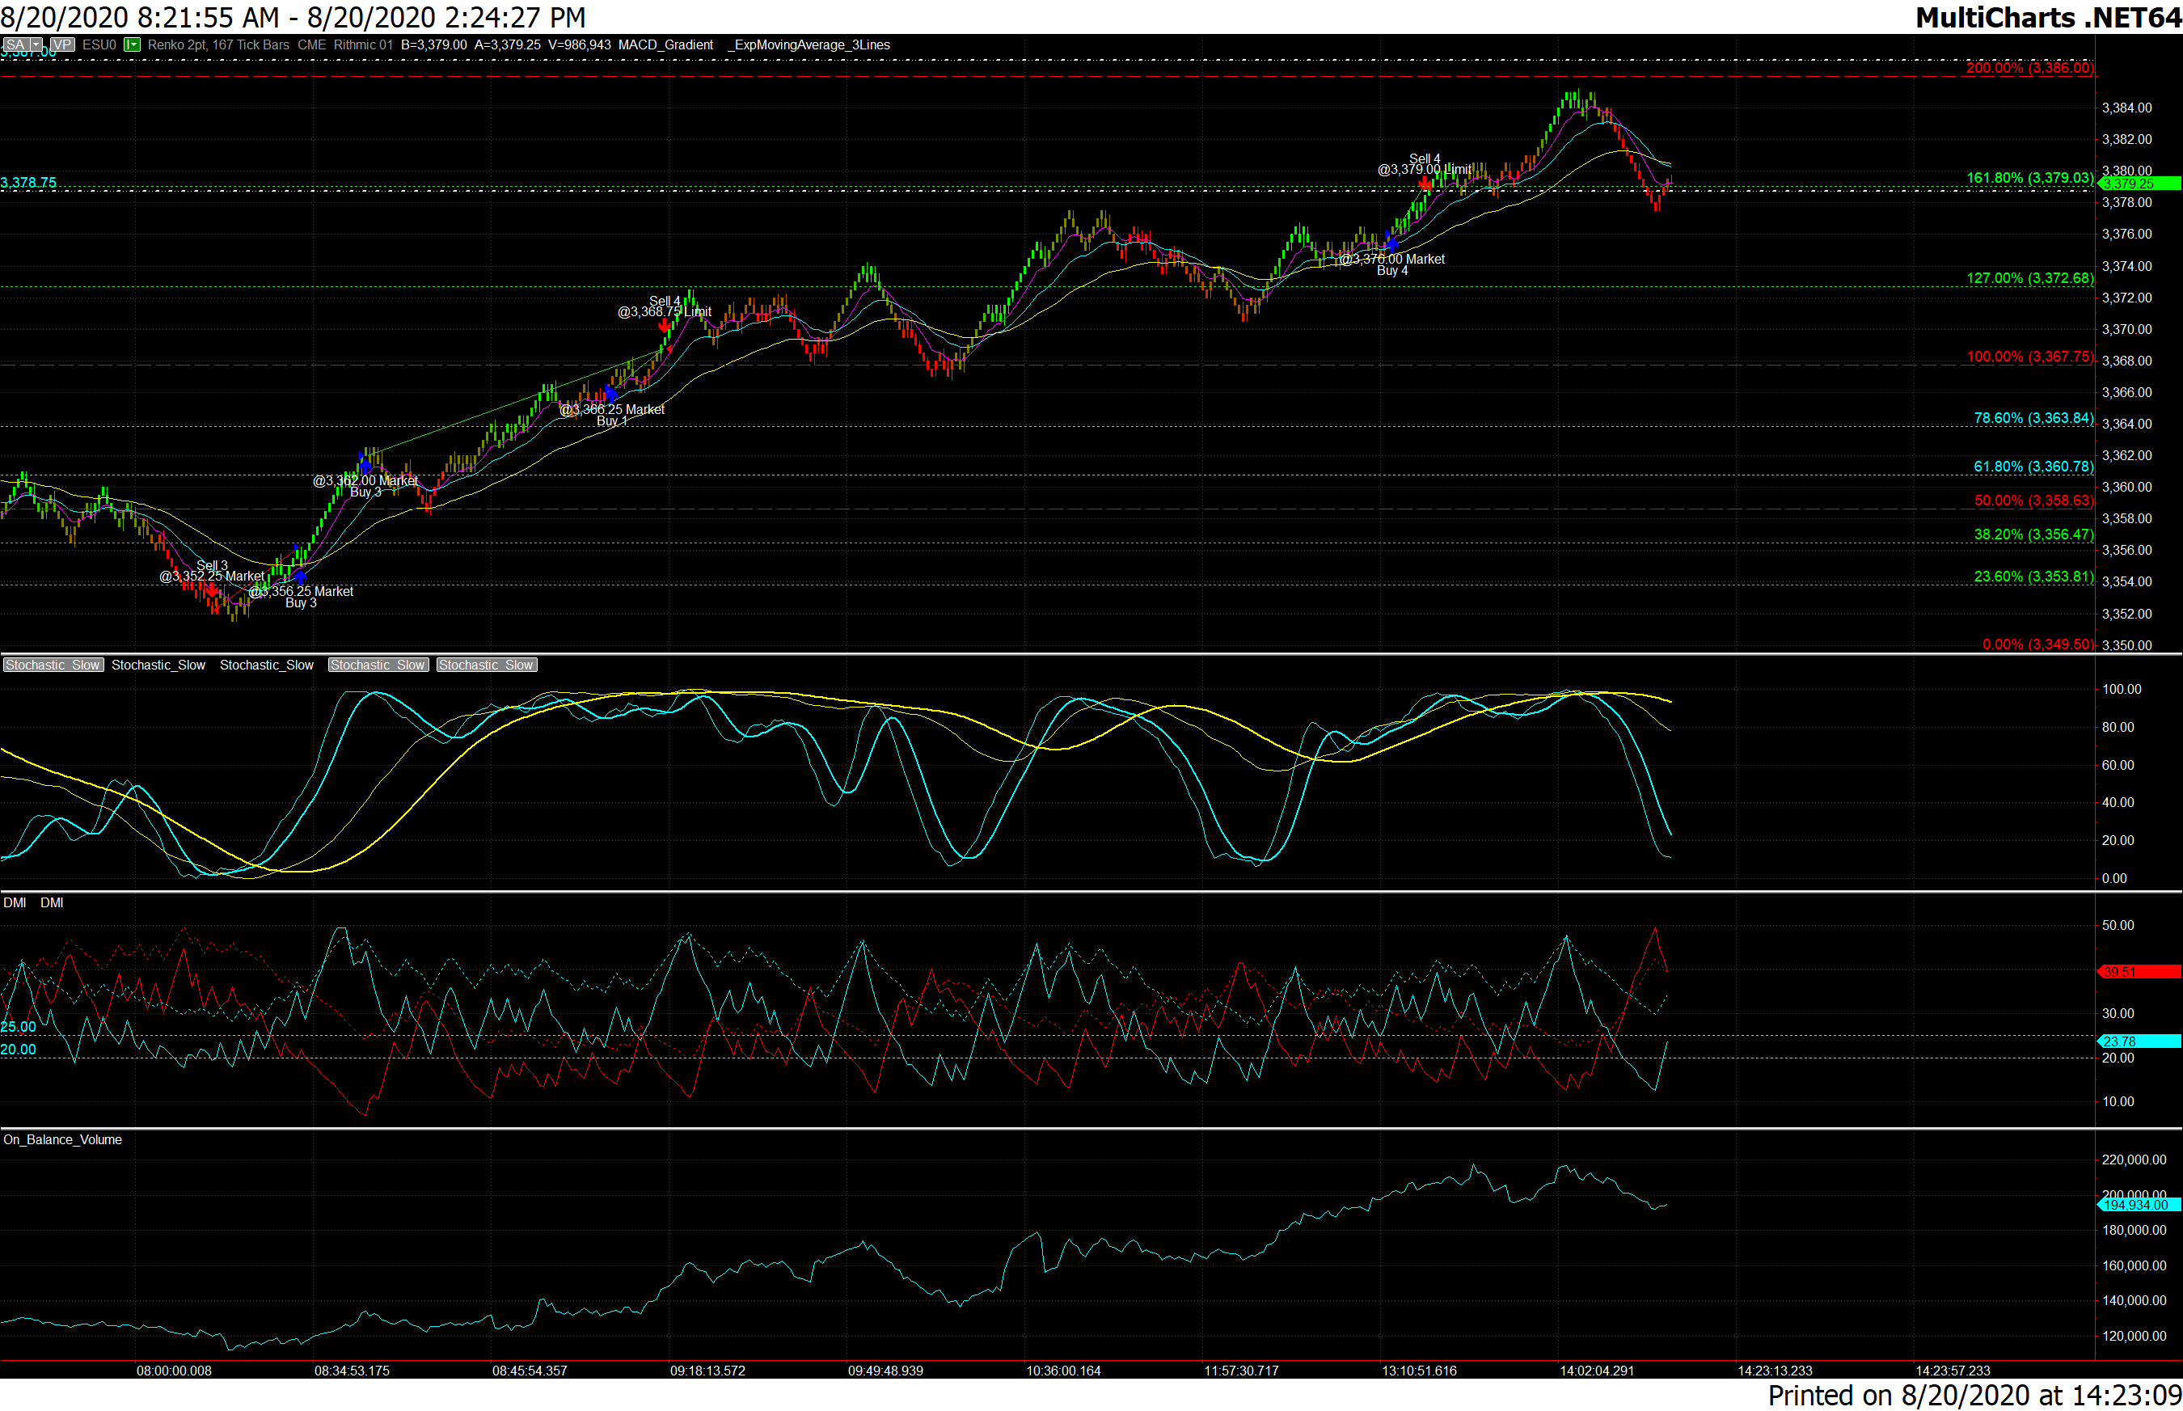The height and width of the screenshot is (1411, 2183).
Task: Click the volume value V=986,943
Action: 579,45
